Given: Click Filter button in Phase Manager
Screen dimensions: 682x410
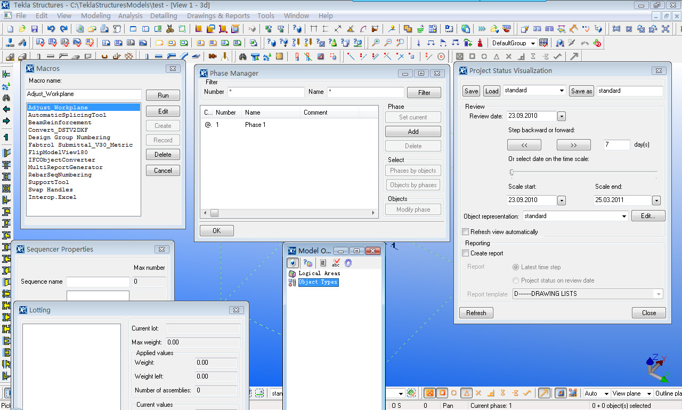Looking at the screenshot, I should (424, 92).
